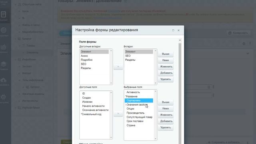Select Подробно in available tabs
The image size is (256, 144).
[94, 60]
